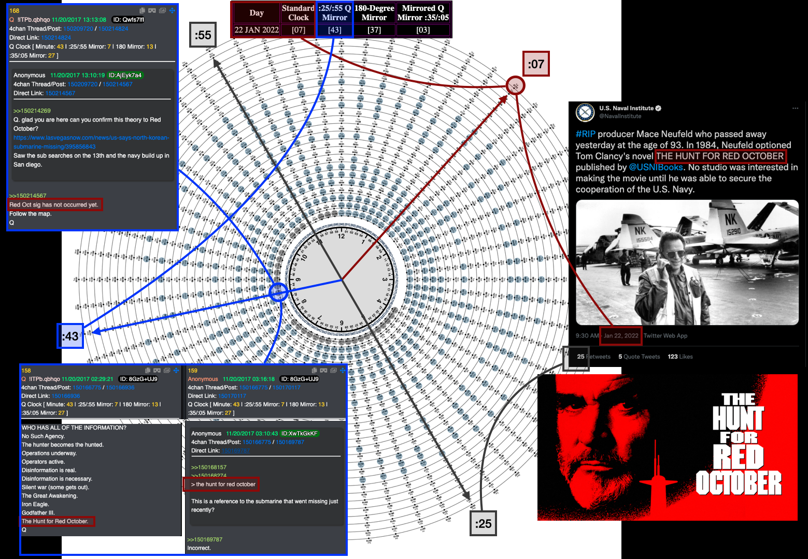Image resolution: width=808 pixels, height=559 pixels.
Task: Open the tweet's black-and-white flight deck photo
Action: coord(687,263)
